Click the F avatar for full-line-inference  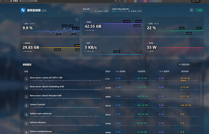coord(26,124)
